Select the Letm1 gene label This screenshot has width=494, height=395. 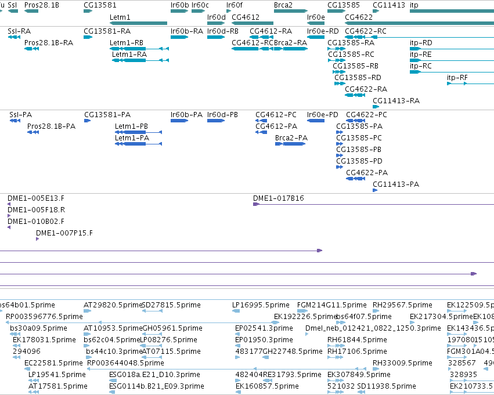pyautogui.click(x=120, y=17)
